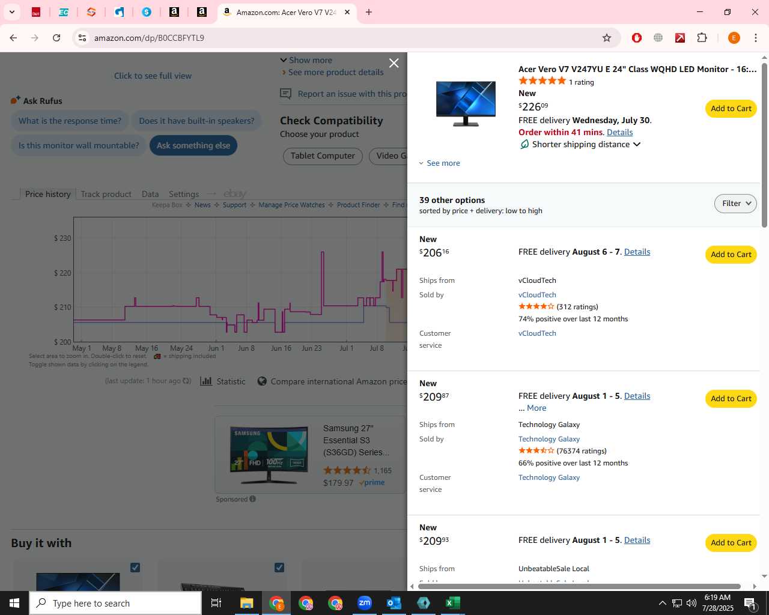The height and width of the screenshot is (615, 769).
Task: Open the Filter dropdown for offers
Action: 735,204
